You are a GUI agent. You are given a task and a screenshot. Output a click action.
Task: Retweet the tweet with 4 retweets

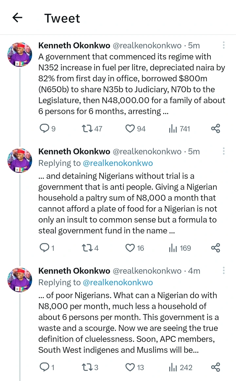click(87, 248)
